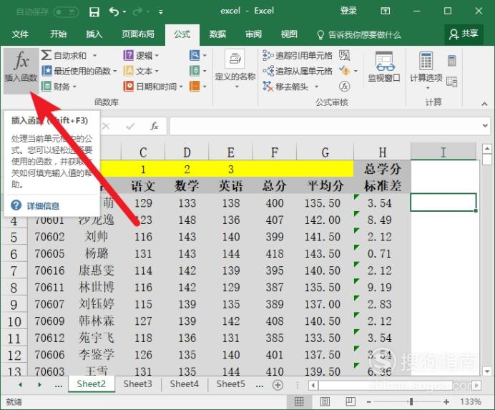Open the Recently Used functions icon

[46, 71]
